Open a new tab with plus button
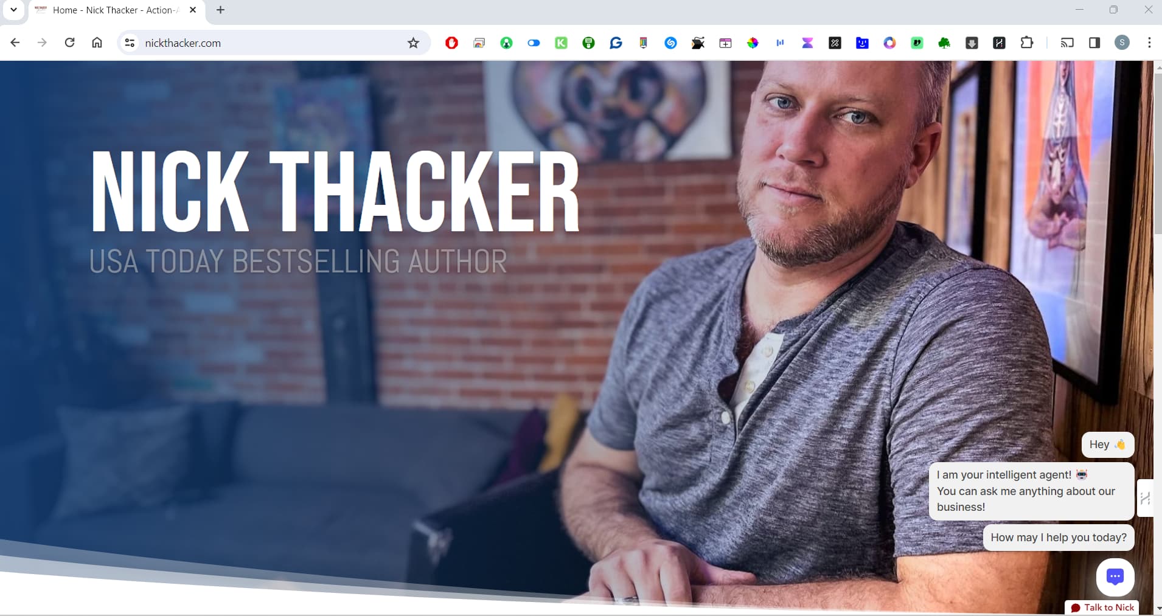Screen dimensions: 1162x616 pyautogui.click(x=220, y=10)
